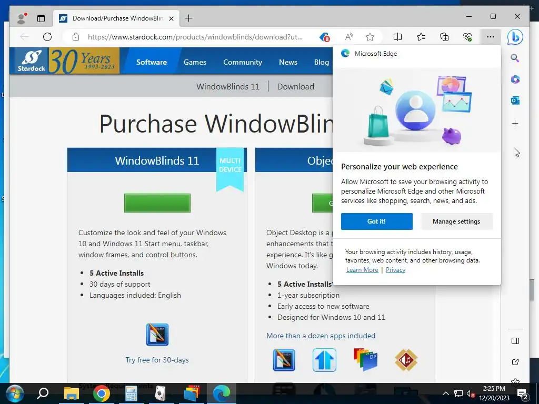Open the shopping coupons tag icon
Screen dimensions: 539x404
pyautogui.click(x=324, y=37)
